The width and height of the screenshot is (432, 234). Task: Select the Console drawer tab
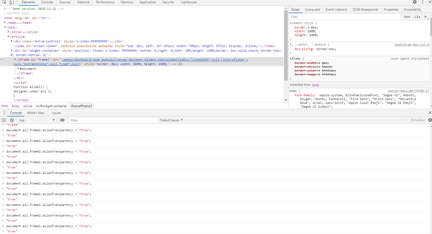(x=16, y=113)
